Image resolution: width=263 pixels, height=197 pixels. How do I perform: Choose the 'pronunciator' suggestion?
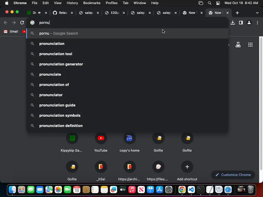[127, 95]
